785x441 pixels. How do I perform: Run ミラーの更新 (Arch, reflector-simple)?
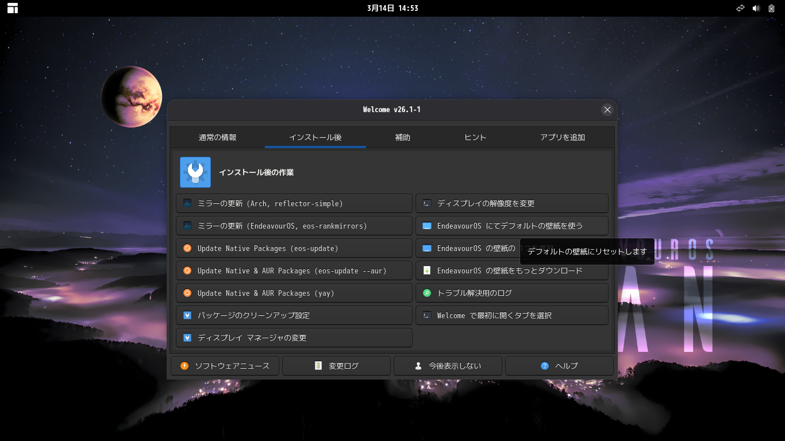(x=294, y=203)
